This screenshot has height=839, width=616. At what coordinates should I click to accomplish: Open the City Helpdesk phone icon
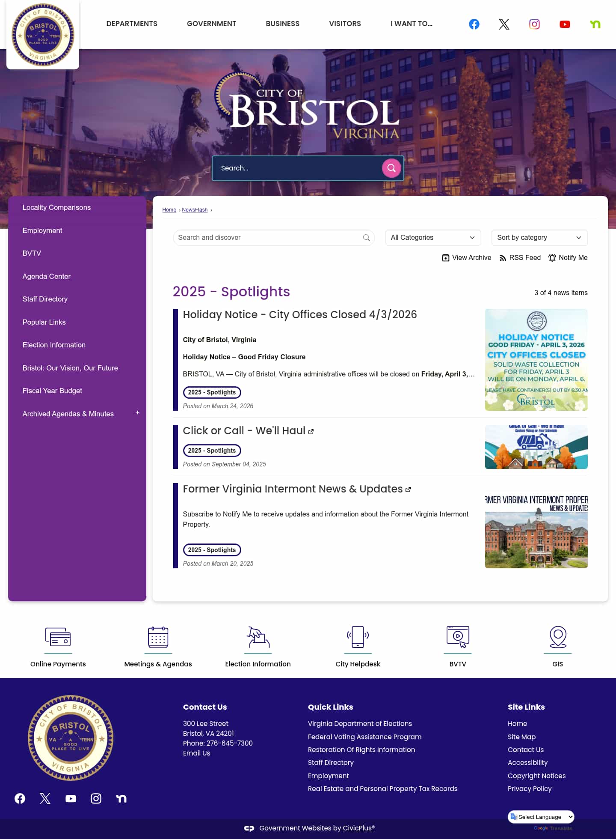(358, 637)
